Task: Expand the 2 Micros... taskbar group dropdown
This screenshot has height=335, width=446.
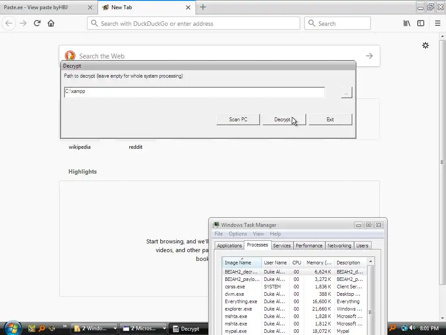Action: click(164, 328)
